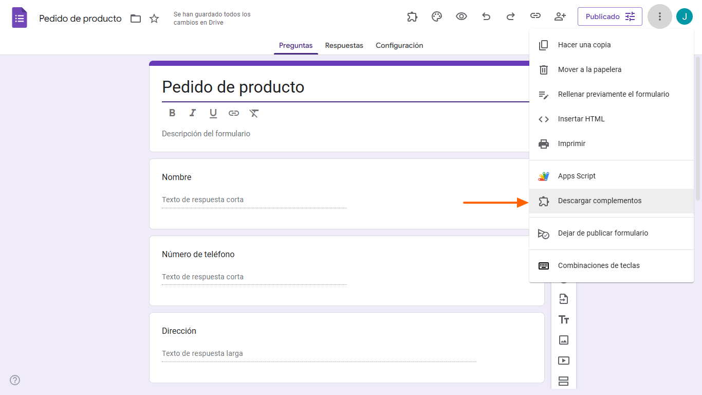Viewport: 702px width, 395px height.
Task: Toggle underline formatting
Action: [213, 113]
